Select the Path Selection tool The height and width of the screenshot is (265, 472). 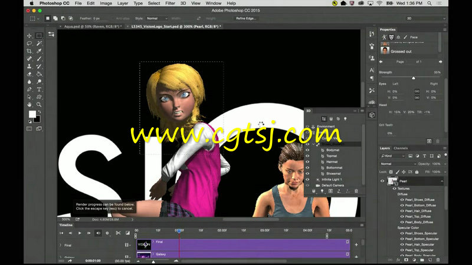pos(29,97)
